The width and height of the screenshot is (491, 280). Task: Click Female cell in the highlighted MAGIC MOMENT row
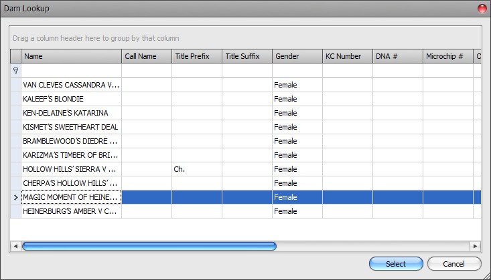[x=297, y=197]
